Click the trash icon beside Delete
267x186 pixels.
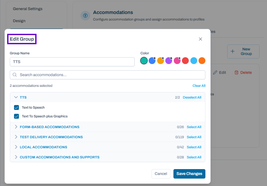[x=236, y=73]
